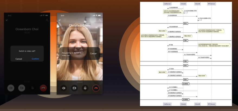The height and width of the screenshot is (111, 238).
Task: Minimize the Oceanborn Choi call screen
Action: coord(7,20)
